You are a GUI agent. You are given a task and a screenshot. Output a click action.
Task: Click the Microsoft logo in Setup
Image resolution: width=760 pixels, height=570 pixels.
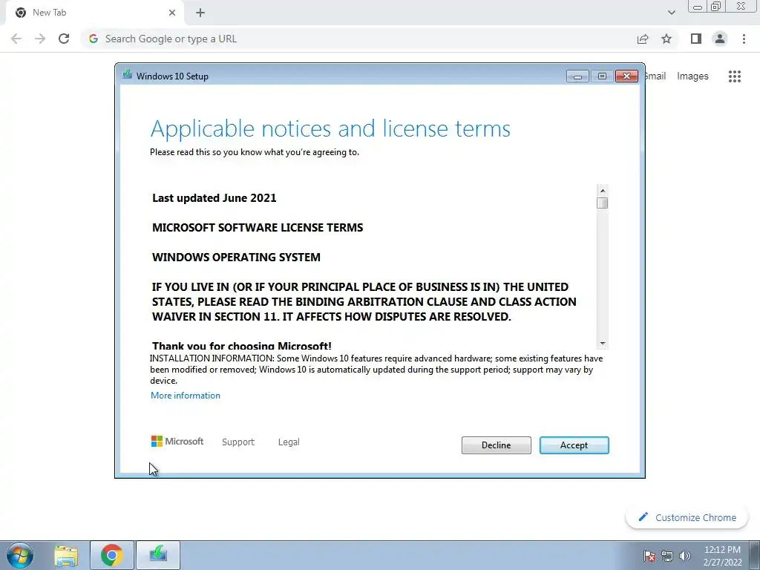click(x=177, y=441)
